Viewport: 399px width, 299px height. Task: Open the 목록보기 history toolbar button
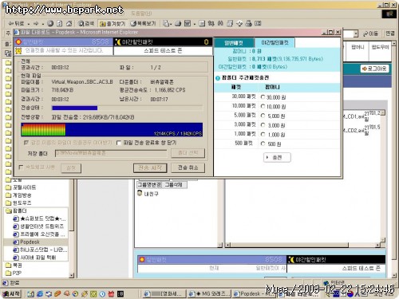click(x=143, y=24)
